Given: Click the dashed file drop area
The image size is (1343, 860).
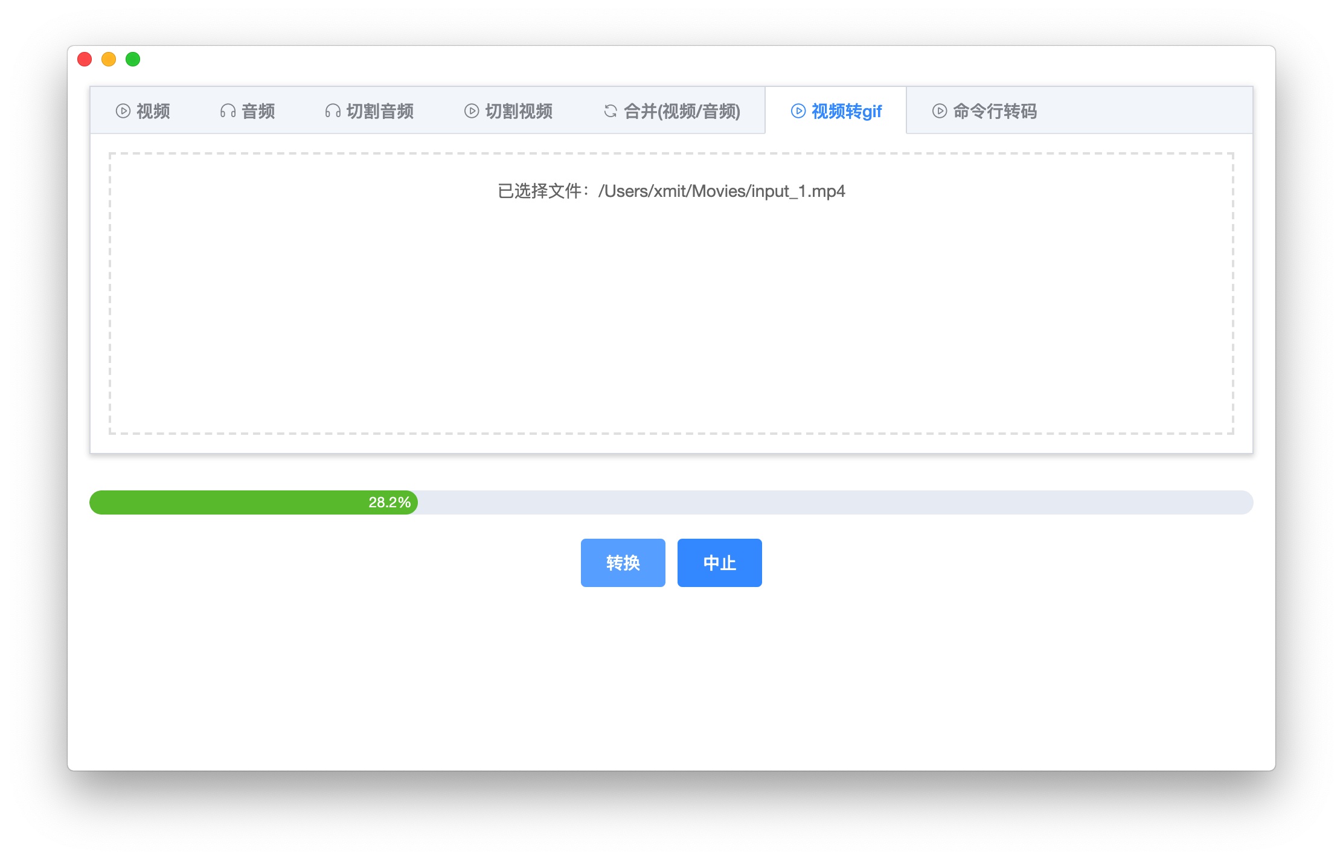Looking at the screenshot, I should pos(671,314).
